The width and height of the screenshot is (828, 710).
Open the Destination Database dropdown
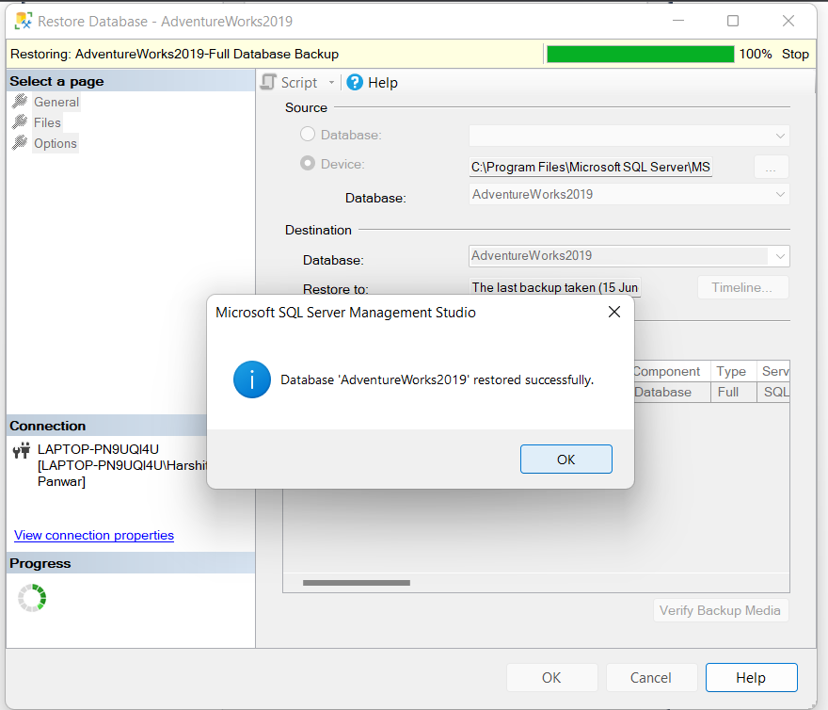tap(780, 256)
